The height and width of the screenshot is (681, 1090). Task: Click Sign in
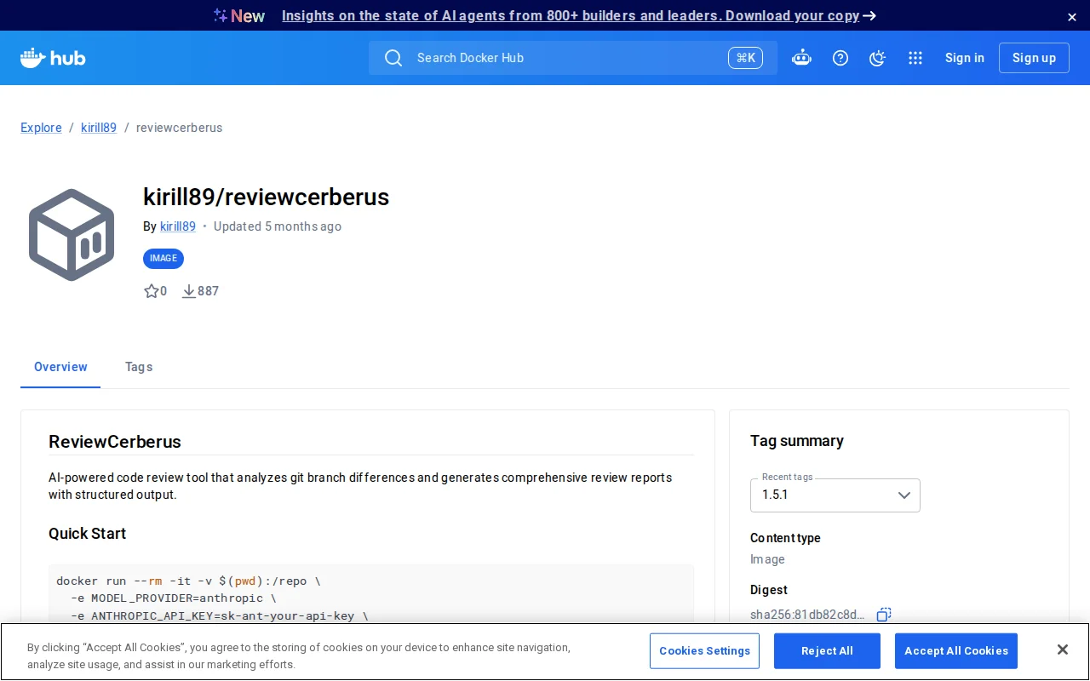coord(965,58)
